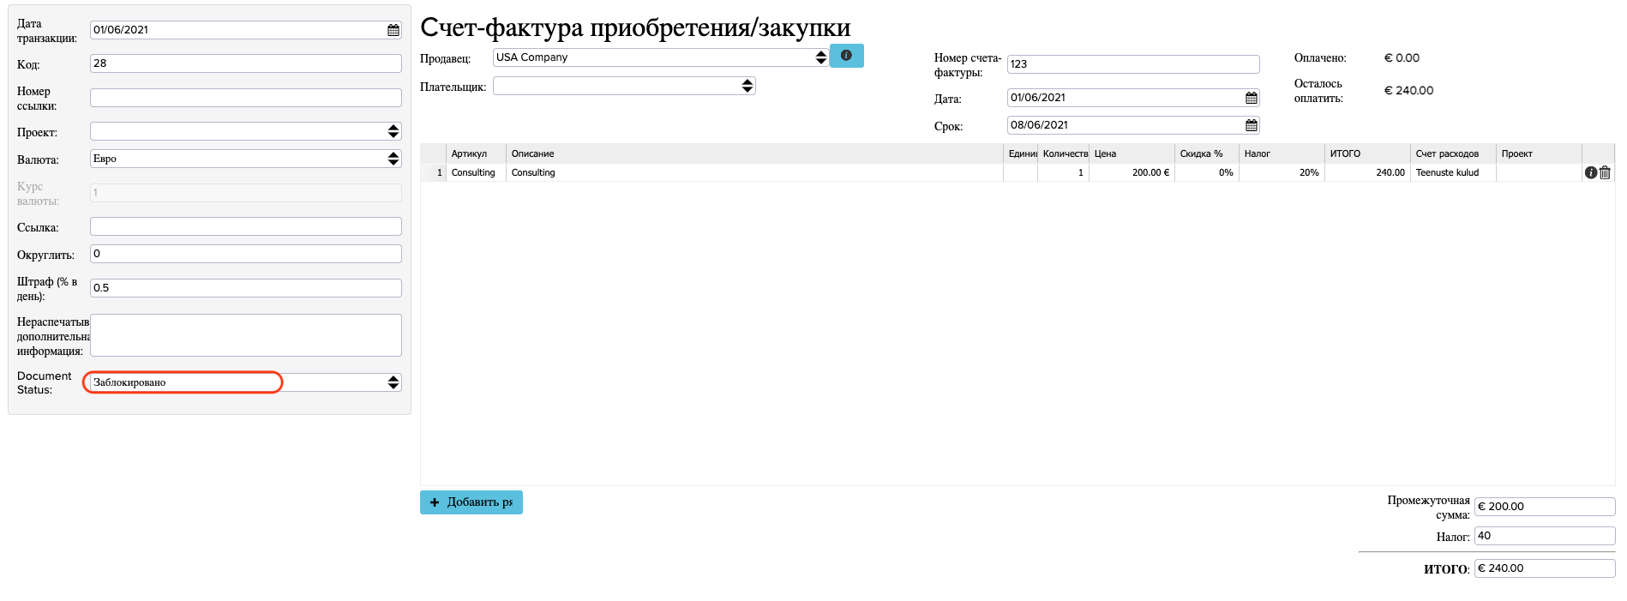
Task: Change the Валюта currency dropdown
Action: (245, 159)
